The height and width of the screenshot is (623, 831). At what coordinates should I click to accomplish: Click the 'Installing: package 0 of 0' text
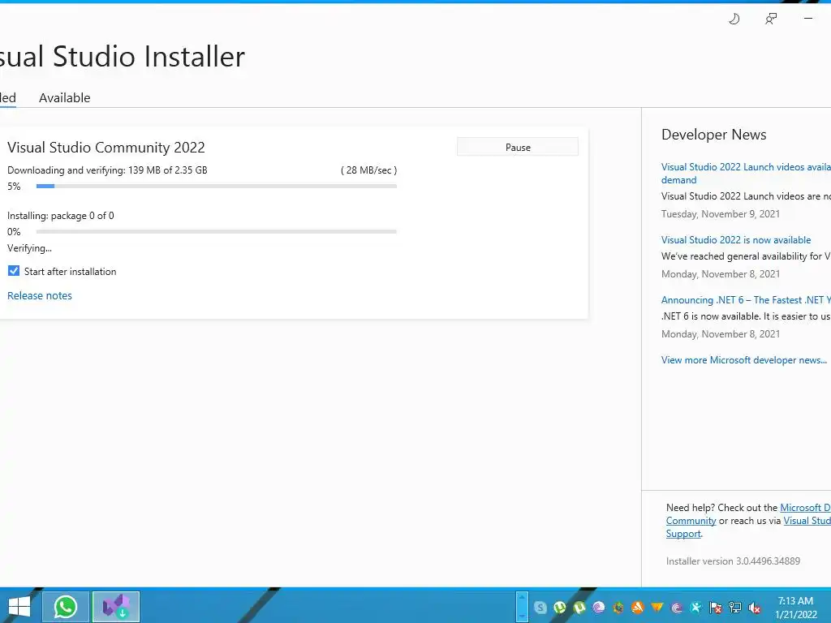60,216
